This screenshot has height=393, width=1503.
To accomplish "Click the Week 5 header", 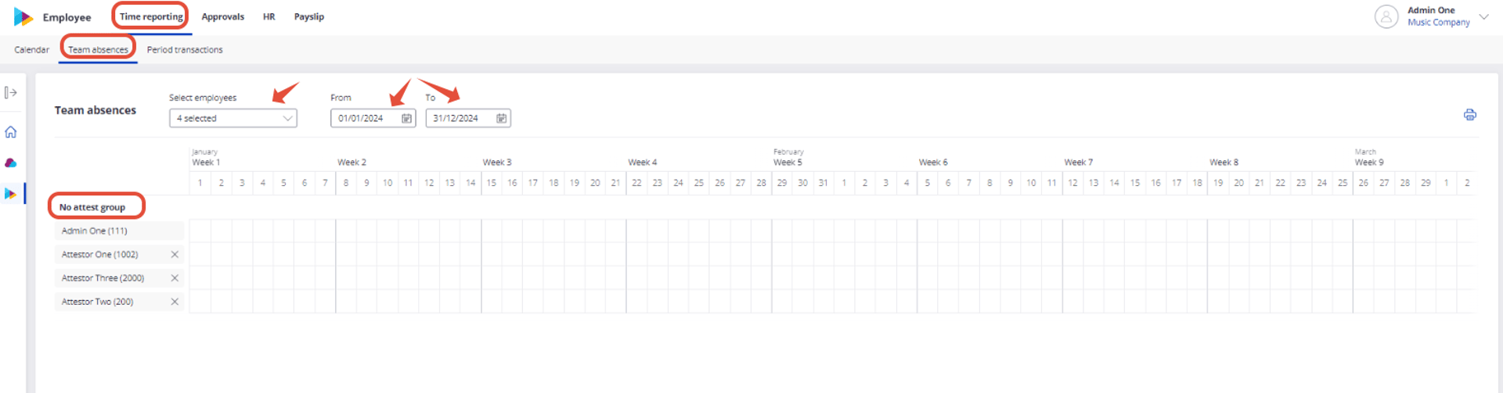I will pos(788,163).
